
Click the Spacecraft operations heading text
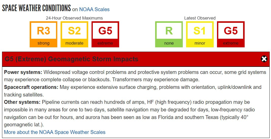click(x=31, y=87)
